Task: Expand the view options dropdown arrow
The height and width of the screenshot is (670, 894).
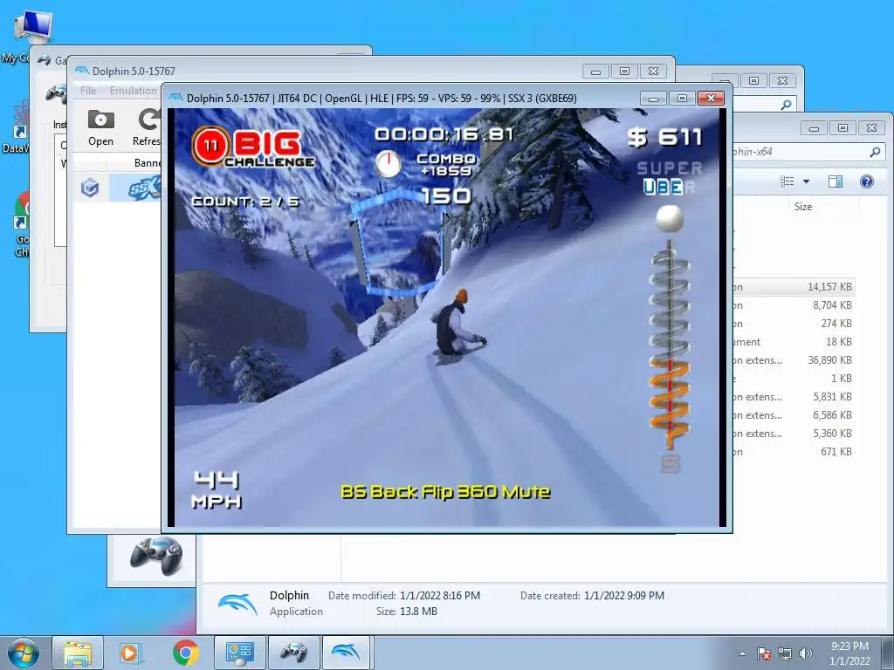Action: [x=806, y=181]
